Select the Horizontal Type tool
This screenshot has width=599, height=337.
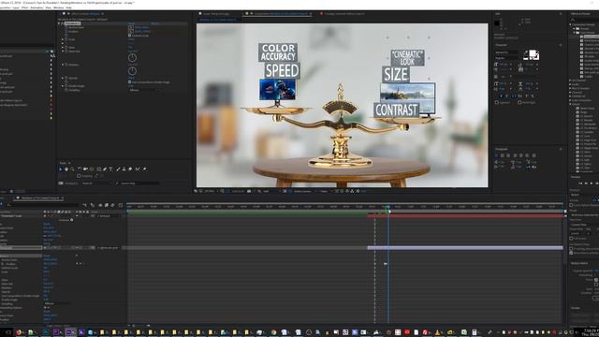pyautogui.click(x=110, y=168)
